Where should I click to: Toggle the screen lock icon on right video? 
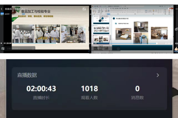pyautogui.click(x=176, y=29)
